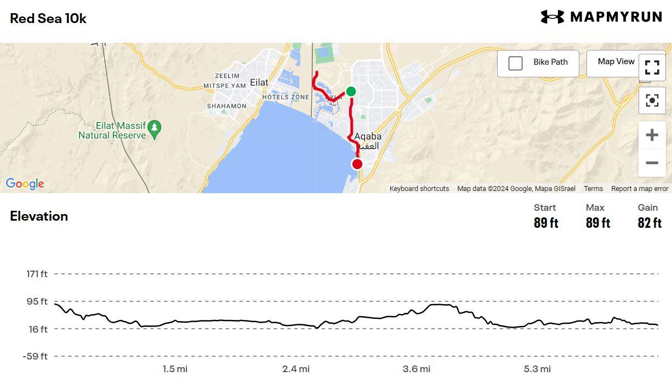Click the Aqaba city label
Viewport: 672px width, 382px height.
click(x=368, y=137)
